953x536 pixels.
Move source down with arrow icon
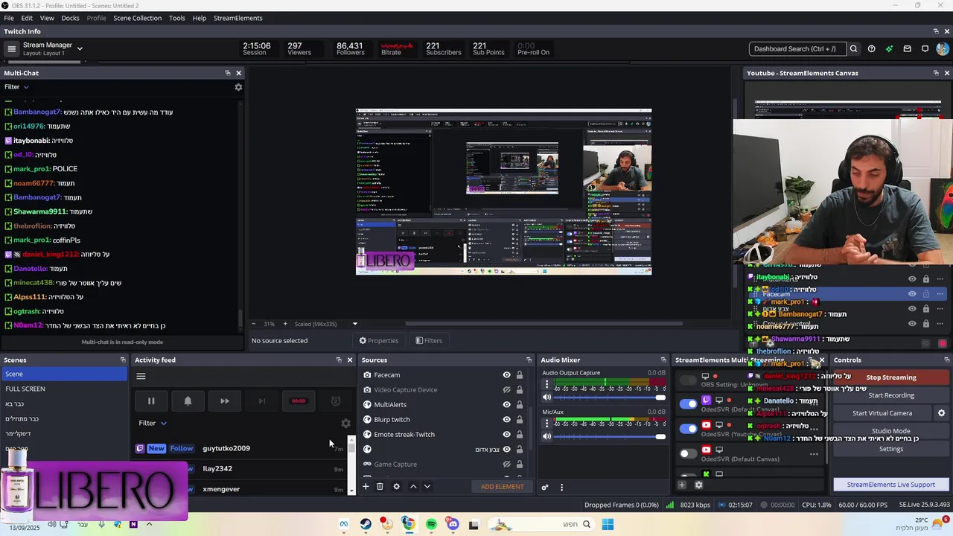click(x=427, y=487)
